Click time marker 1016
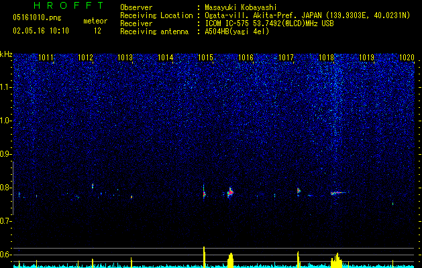This screenshot has height=268, width=422. coord(246,58)
